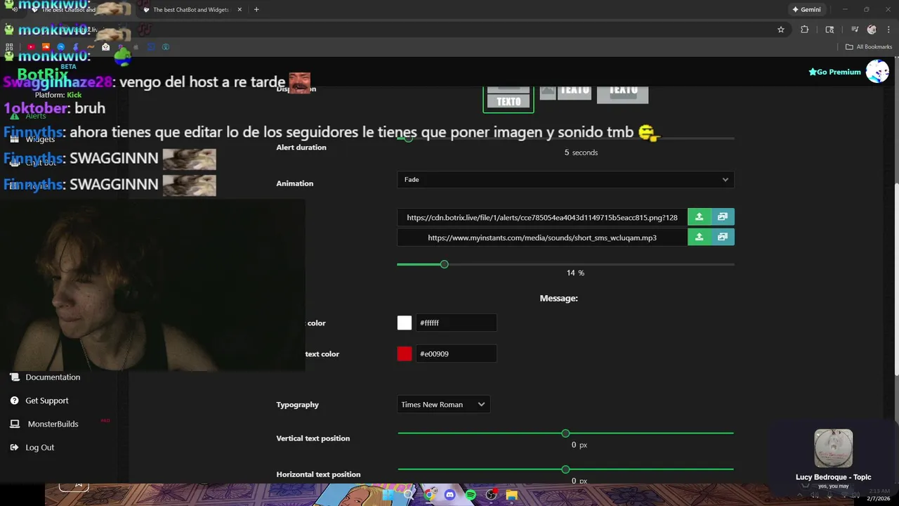899x506 pixels.
Task: Open the red #e00909 color swatch
Action: pos(405,354)
